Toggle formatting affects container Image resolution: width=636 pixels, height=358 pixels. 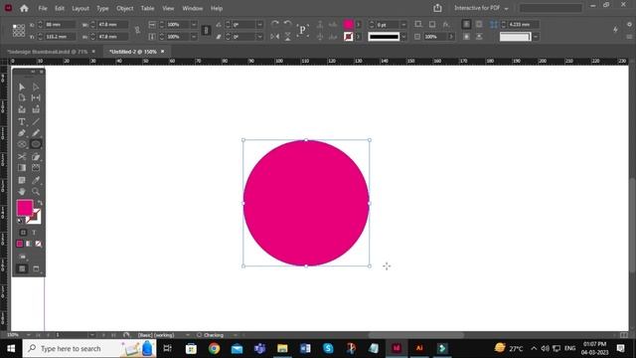(x=23, y=233)
